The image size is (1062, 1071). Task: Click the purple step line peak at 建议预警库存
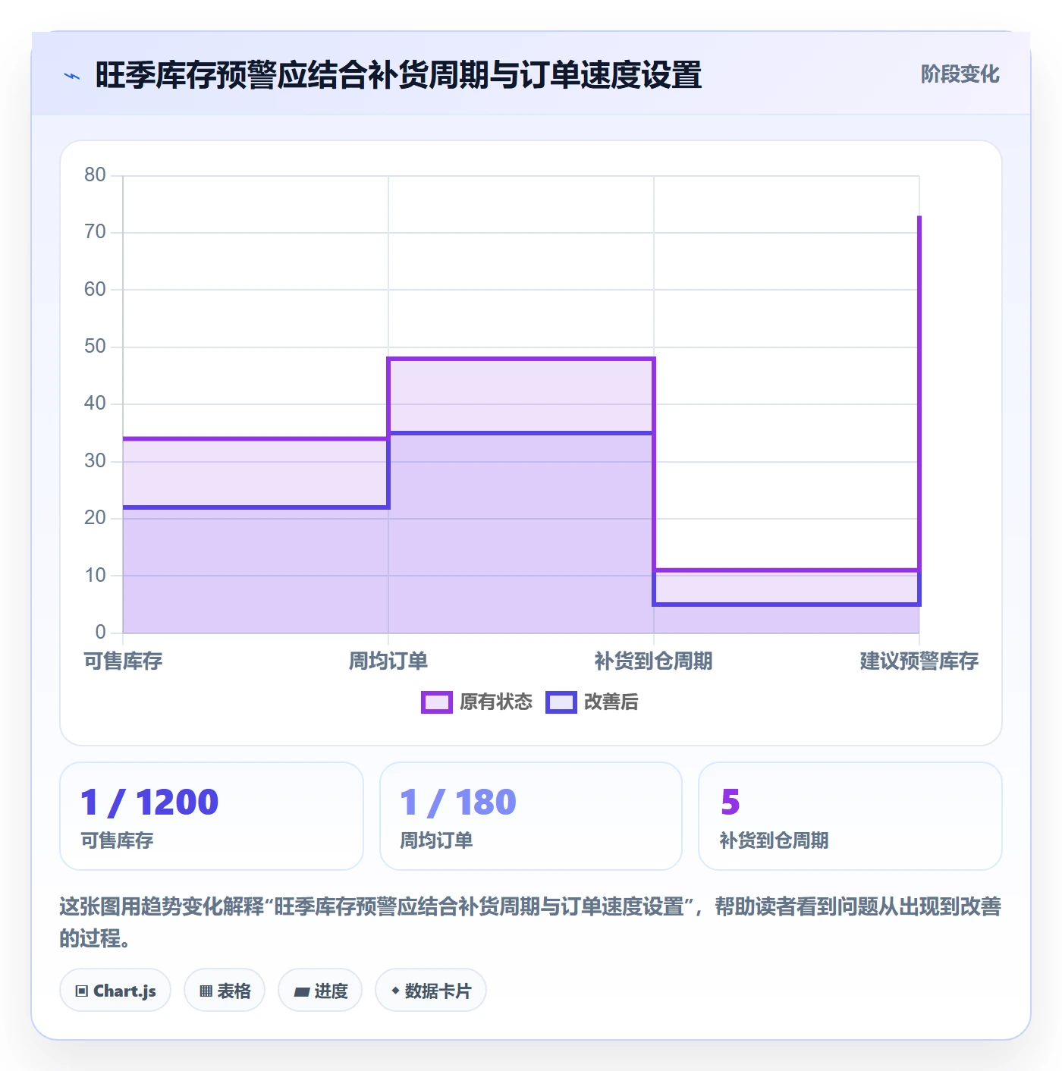click(919, 218)
